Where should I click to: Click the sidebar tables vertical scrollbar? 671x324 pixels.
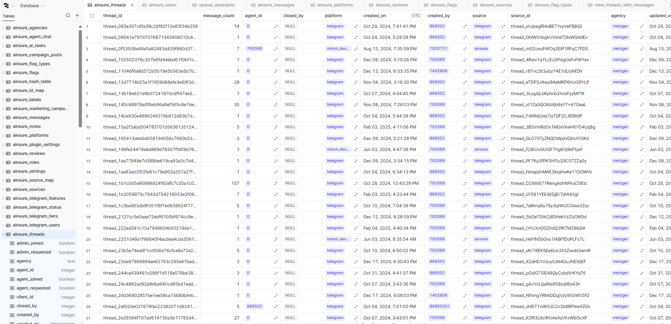80,78
